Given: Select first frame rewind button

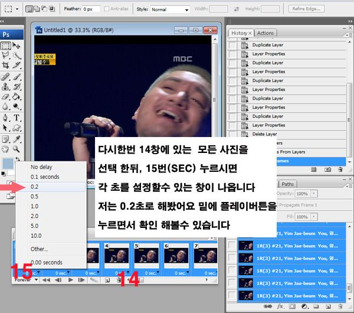Looking at the screenshot, I should (46, 280).
